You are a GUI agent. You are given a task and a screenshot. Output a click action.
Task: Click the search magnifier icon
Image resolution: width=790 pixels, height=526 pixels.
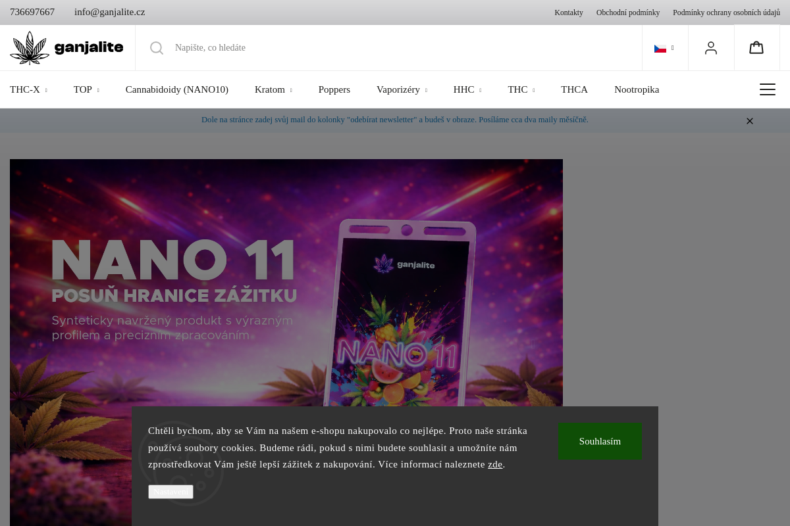[157, 48]
